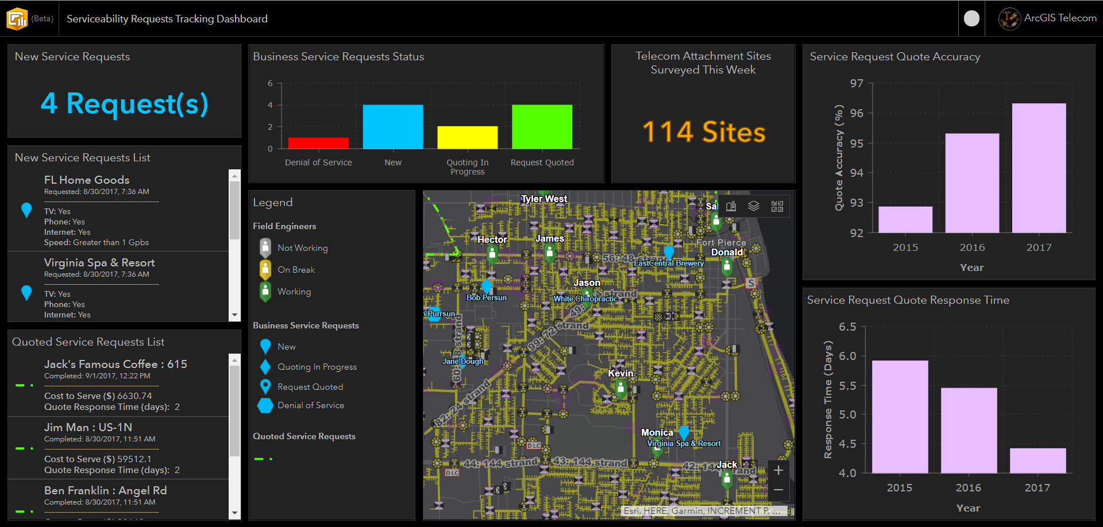Click the 2017 Quote Accuracy bar
Image resolution: width=1103 pixels, height=527 pixels.
(1039, 168)
